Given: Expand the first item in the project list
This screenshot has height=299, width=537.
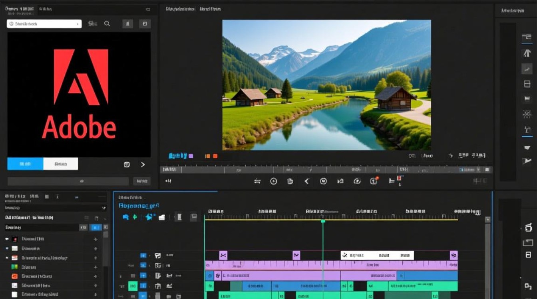Looking at the screenshot, I should (x=6, y=239).
